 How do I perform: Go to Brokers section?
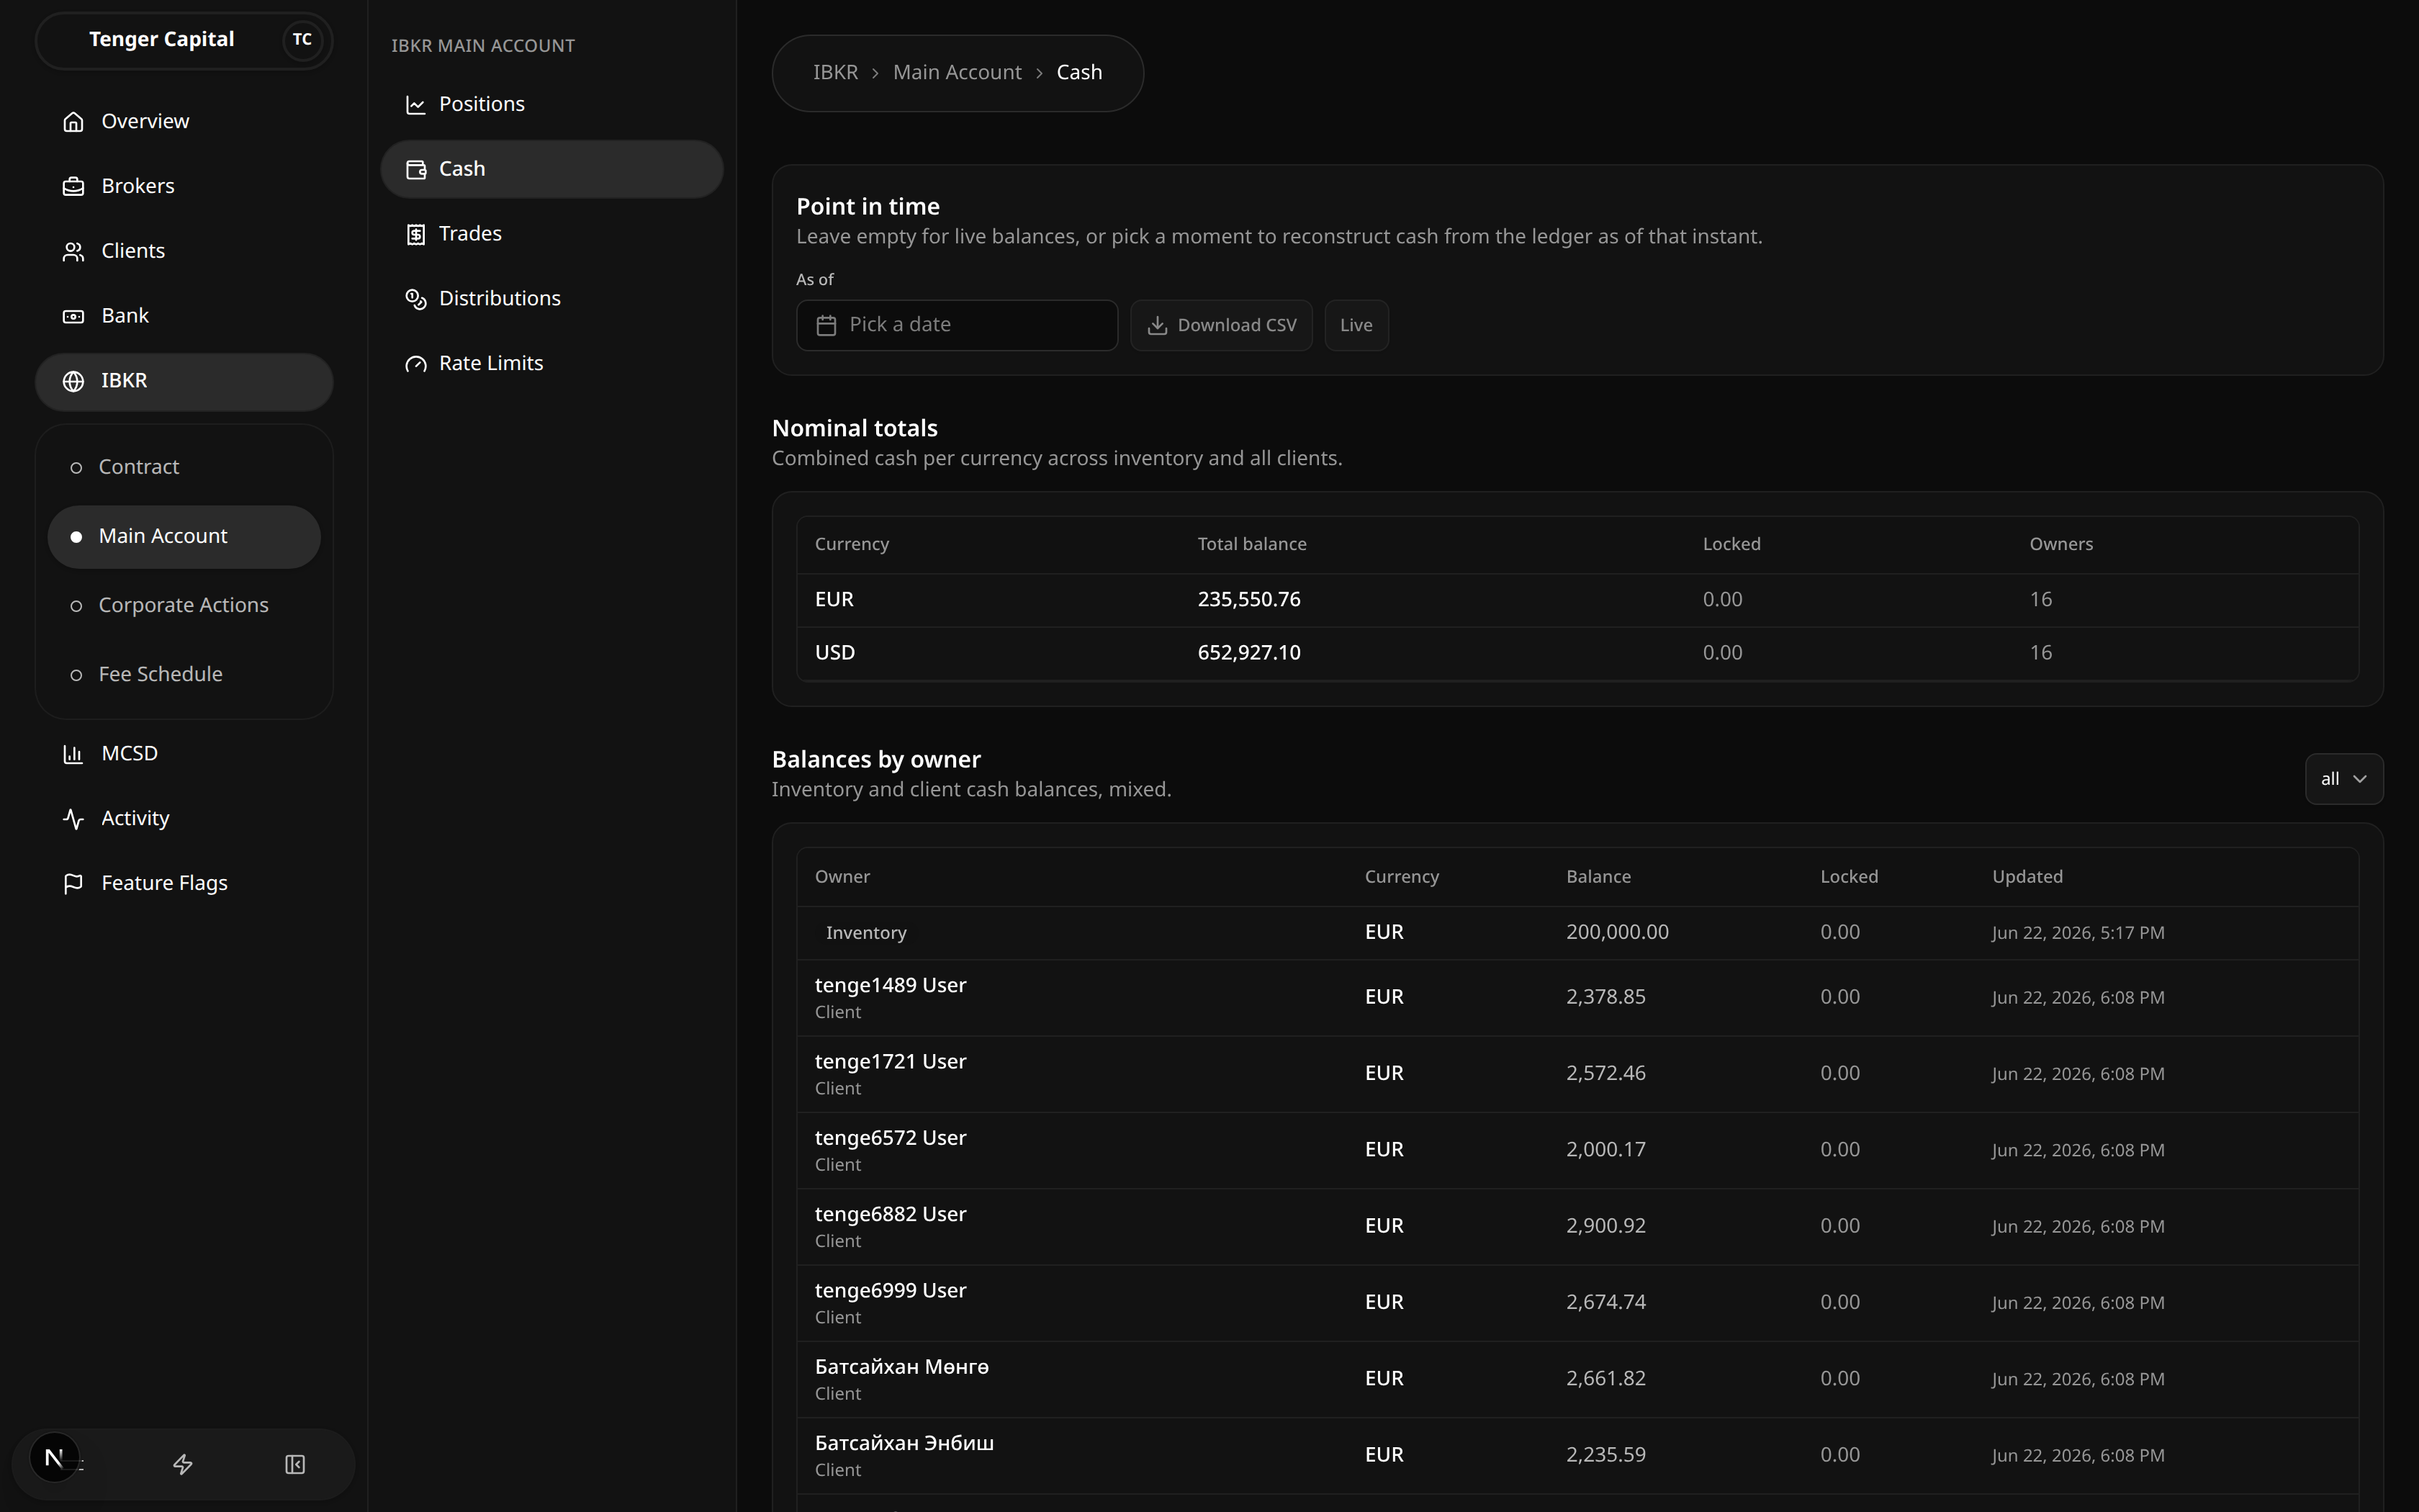[x=184, y=187]
